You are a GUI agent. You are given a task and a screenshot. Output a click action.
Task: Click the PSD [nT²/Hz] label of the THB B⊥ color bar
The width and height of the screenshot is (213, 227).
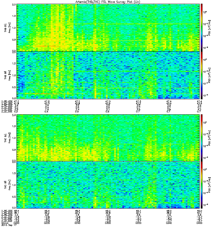coord(210,28)
